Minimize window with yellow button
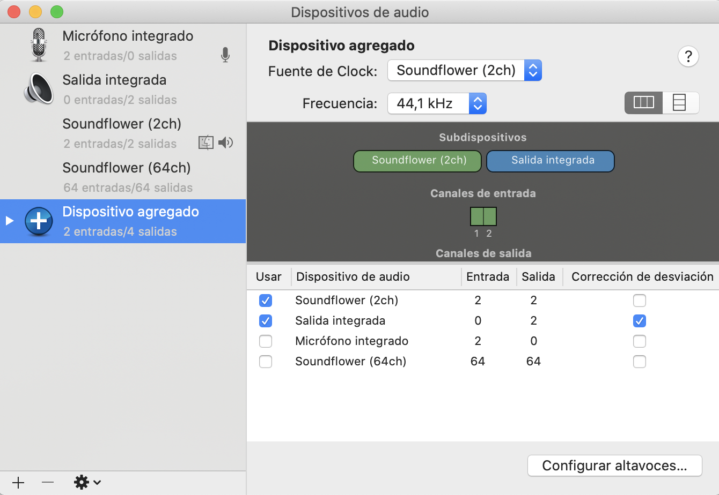This screenshot has height=495, width=719. 35,12
